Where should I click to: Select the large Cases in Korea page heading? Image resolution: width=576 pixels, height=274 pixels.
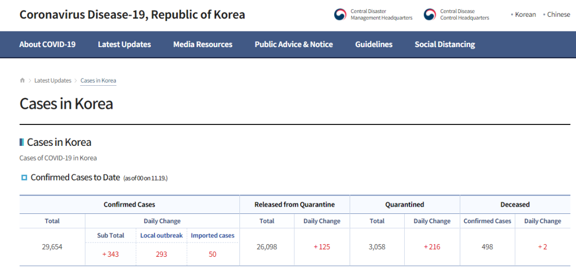click(x=66, y=104)
